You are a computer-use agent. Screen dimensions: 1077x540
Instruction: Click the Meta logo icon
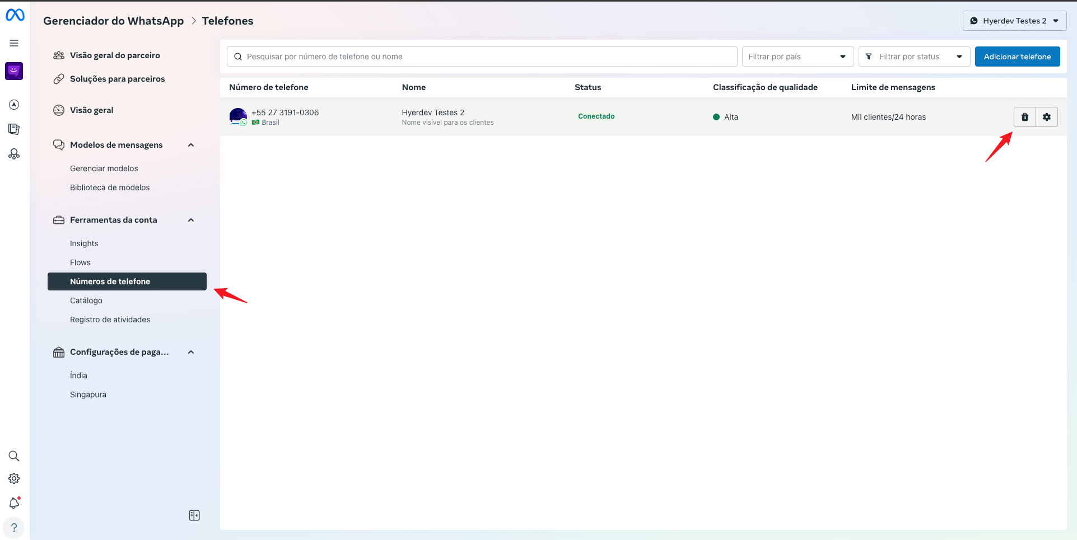coord(15,15)
